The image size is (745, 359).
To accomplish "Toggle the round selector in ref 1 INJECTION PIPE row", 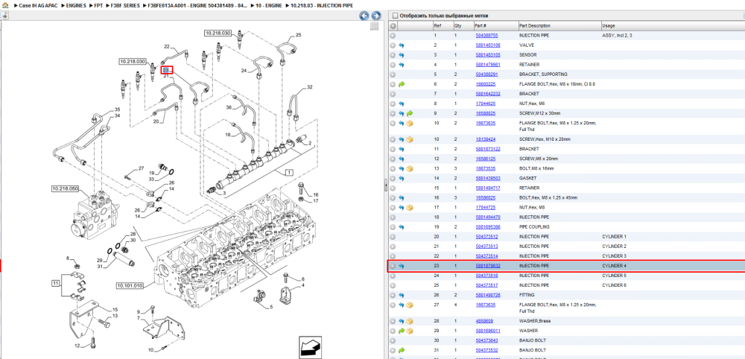I will [x=393, y=36].
